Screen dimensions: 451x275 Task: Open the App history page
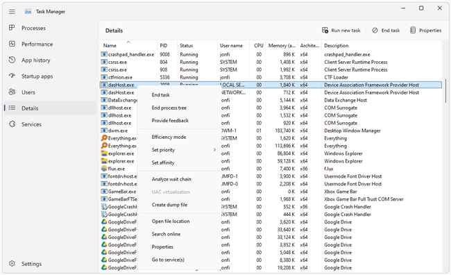tap(51, 60)
